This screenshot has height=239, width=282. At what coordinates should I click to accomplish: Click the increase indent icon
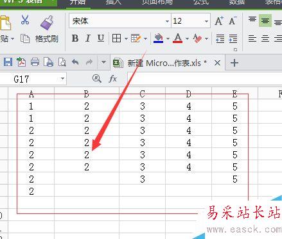[233, 38]
